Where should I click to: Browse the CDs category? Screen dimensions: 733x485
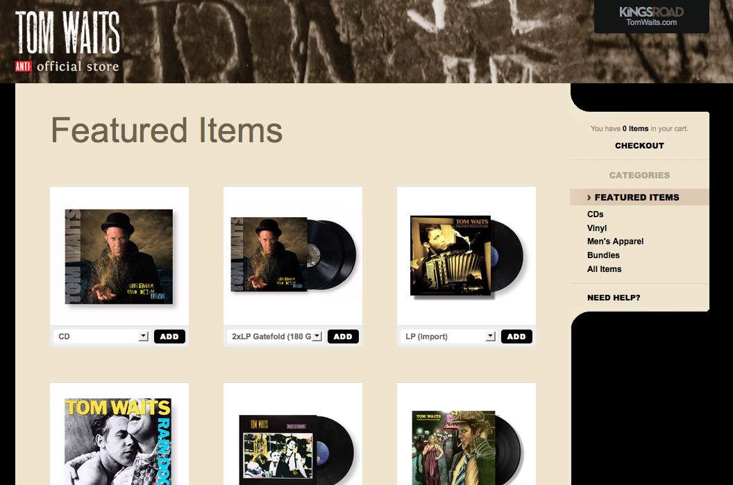(595, 214)
